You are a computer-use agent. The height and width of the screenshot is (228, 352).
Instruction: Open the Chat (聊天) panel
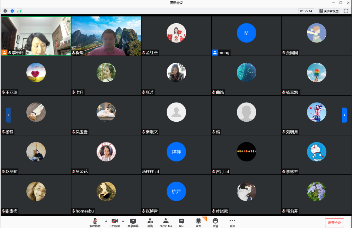[x=181, y=222]
